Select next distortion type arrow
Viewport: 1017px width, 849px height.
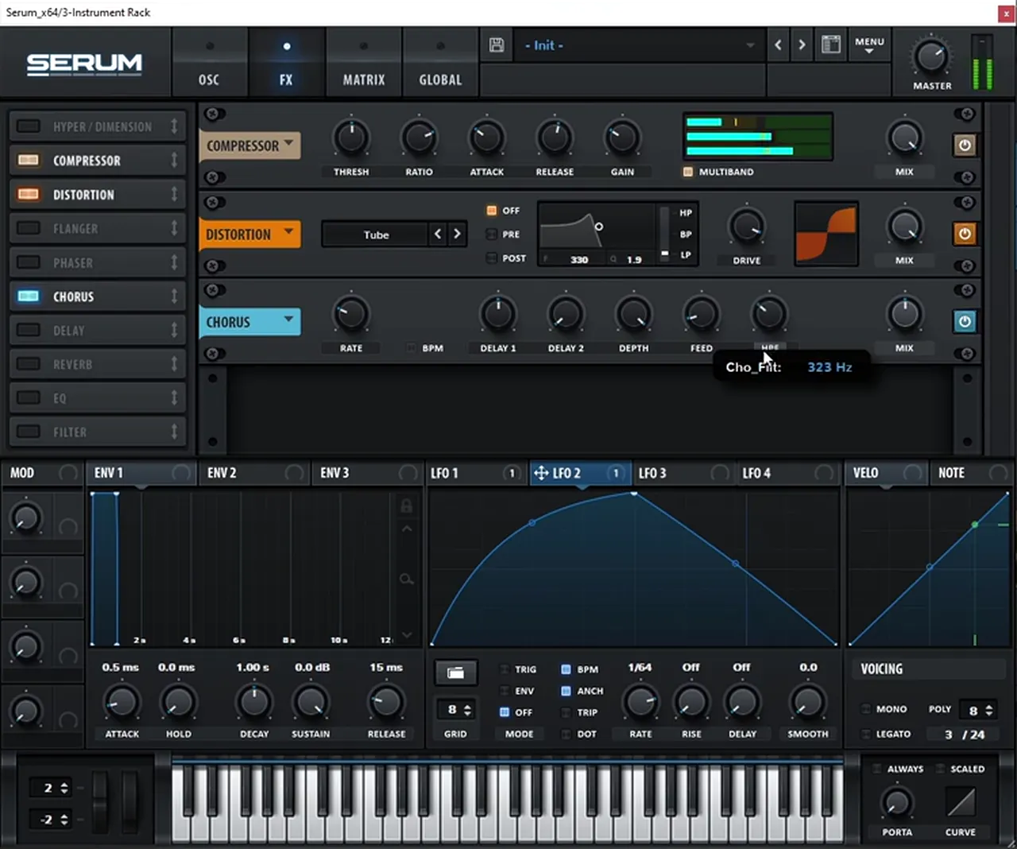[x=457, y=234]
